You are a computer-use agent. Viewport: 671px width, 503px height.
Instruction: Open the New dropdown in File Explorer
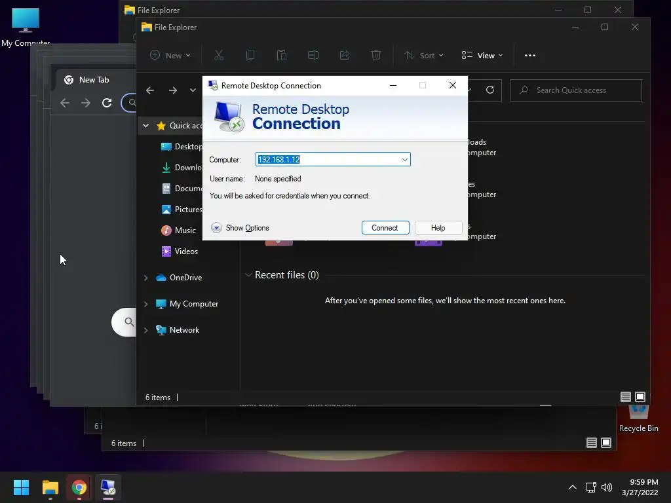click(x=170, y=55)
